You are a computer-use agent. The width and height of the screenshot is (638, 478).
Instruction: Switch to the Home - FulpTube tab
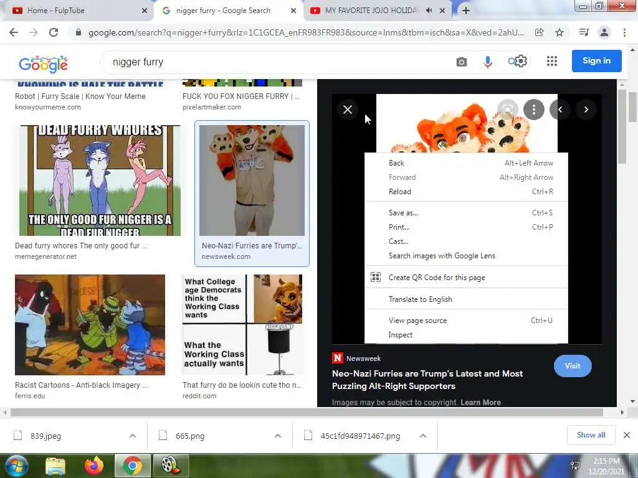(x=77, y=11)
